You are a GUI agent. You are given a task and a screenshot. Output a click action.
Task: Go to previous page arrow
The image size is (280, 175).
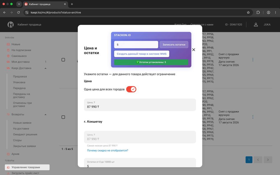258,160
